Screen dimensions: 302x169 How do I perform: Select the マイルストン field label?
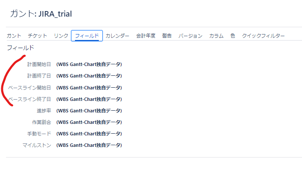(x=37, y=145)
